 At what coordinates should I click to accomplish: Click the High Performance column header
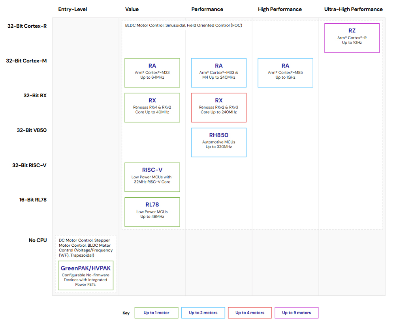tap(280, 9)
